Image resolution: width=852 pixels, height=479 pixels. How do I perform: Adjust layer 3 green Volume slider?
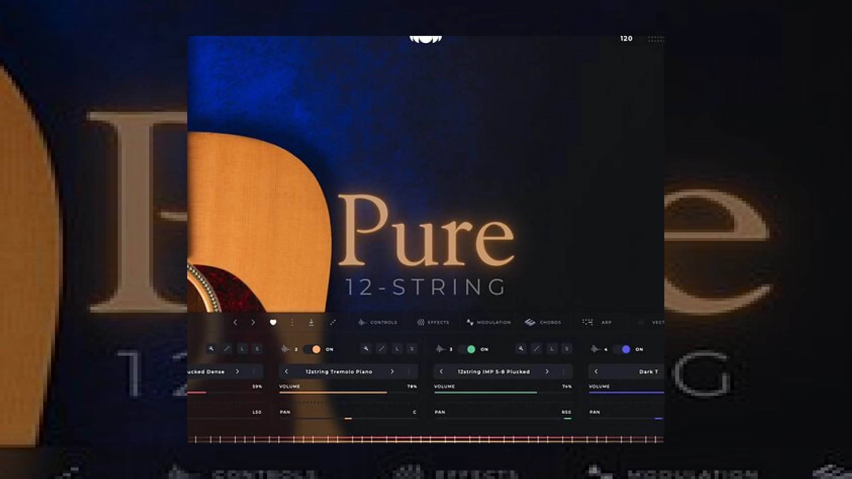tap(503, 393)
